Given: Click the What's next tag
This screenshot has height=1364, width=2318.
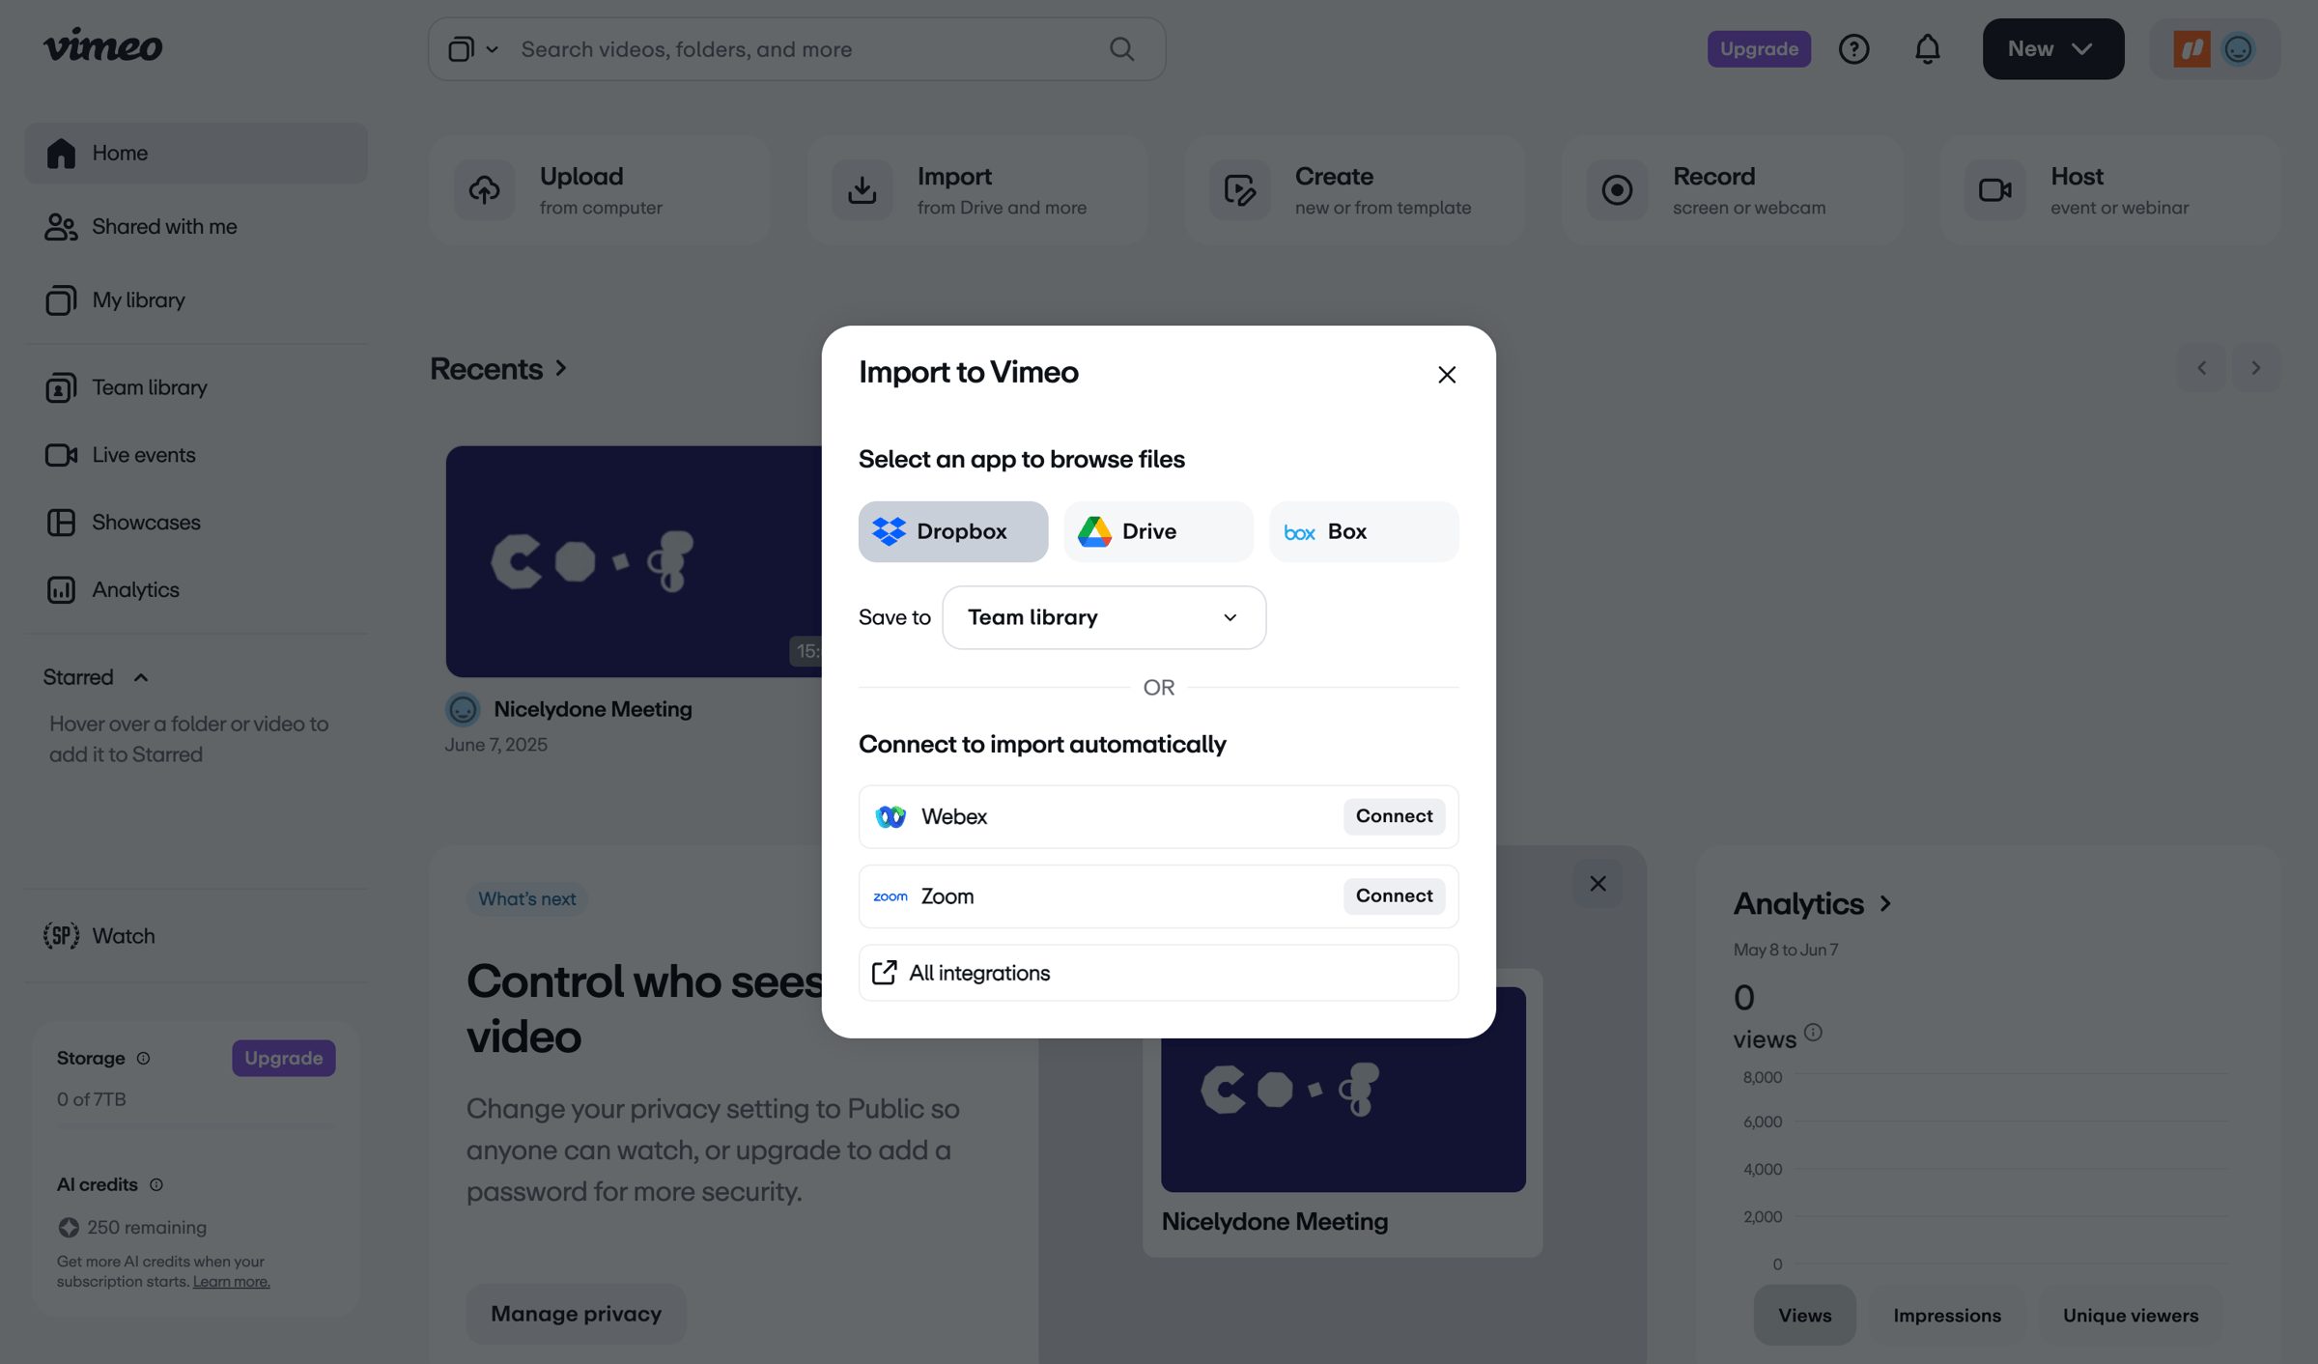Looking at the screenshot, I should click(526, 898).
